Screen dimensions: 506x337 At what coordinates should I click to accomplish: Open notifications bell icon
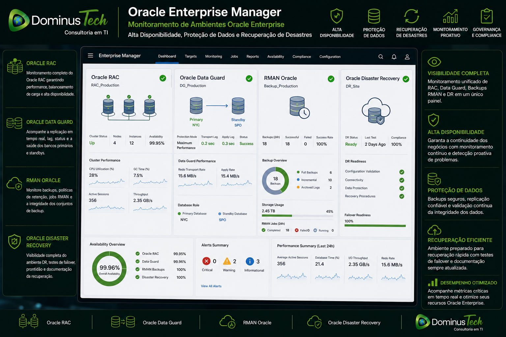[x=394, y=57]
